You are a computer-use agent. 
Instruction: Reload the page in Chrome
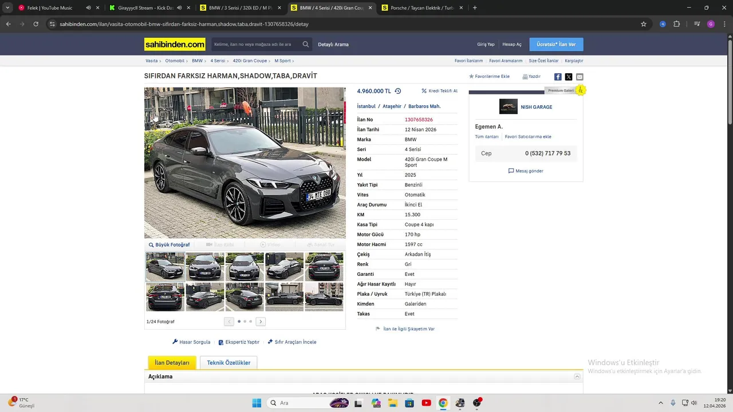(36, 24)
